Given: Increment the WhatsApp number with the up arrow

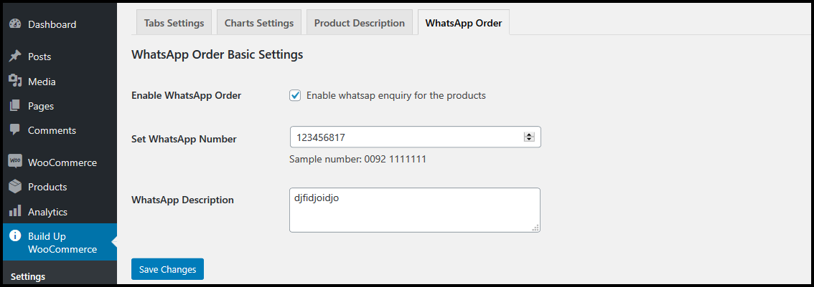Looking at the screenshot, I should [529, 135].
